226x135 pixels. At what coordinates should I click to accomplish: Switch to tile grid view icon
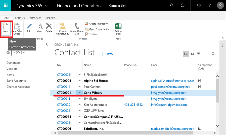click(x=198, y=54)
